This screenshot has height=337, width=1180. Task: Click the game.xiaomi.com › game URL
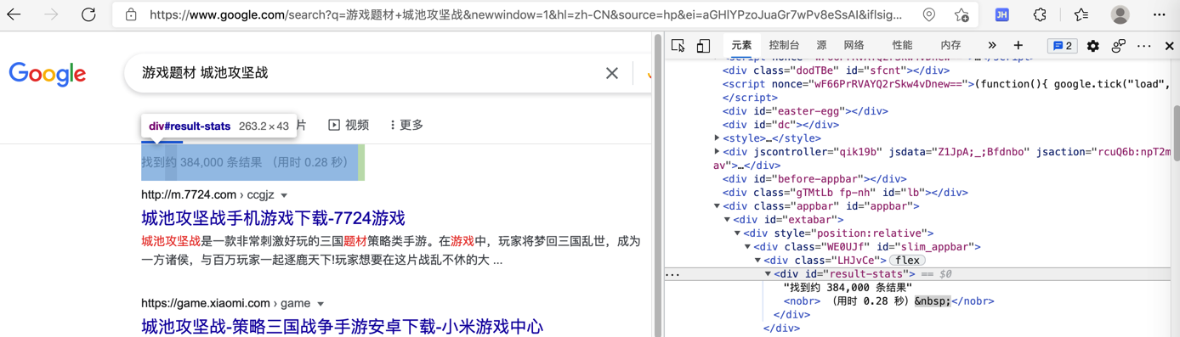click(x=226, y=303)
